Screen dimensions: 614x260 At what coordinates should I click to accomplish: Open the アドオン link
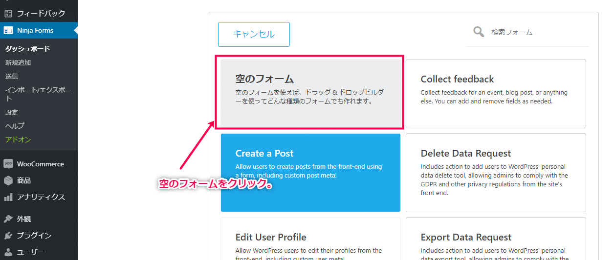(x=18, y=140)
